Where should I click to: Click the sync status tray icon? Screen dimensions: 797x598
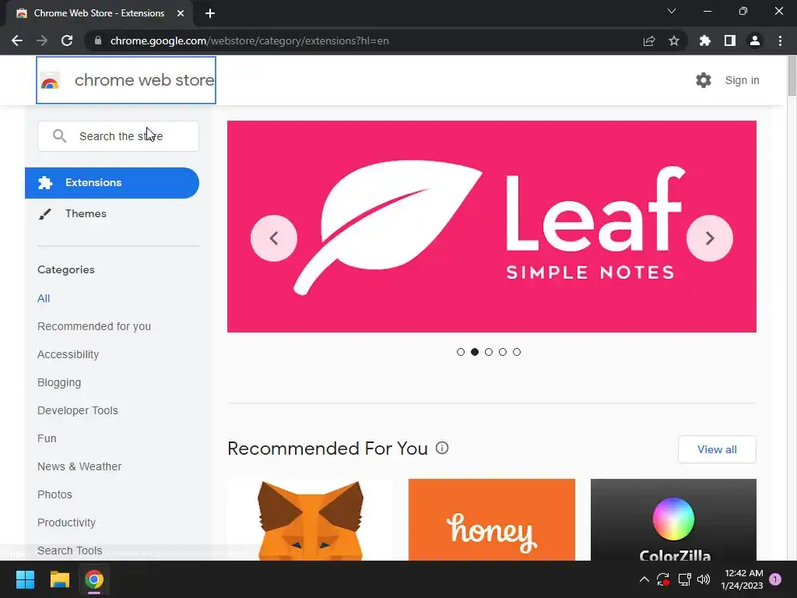(x=663, y=579)
